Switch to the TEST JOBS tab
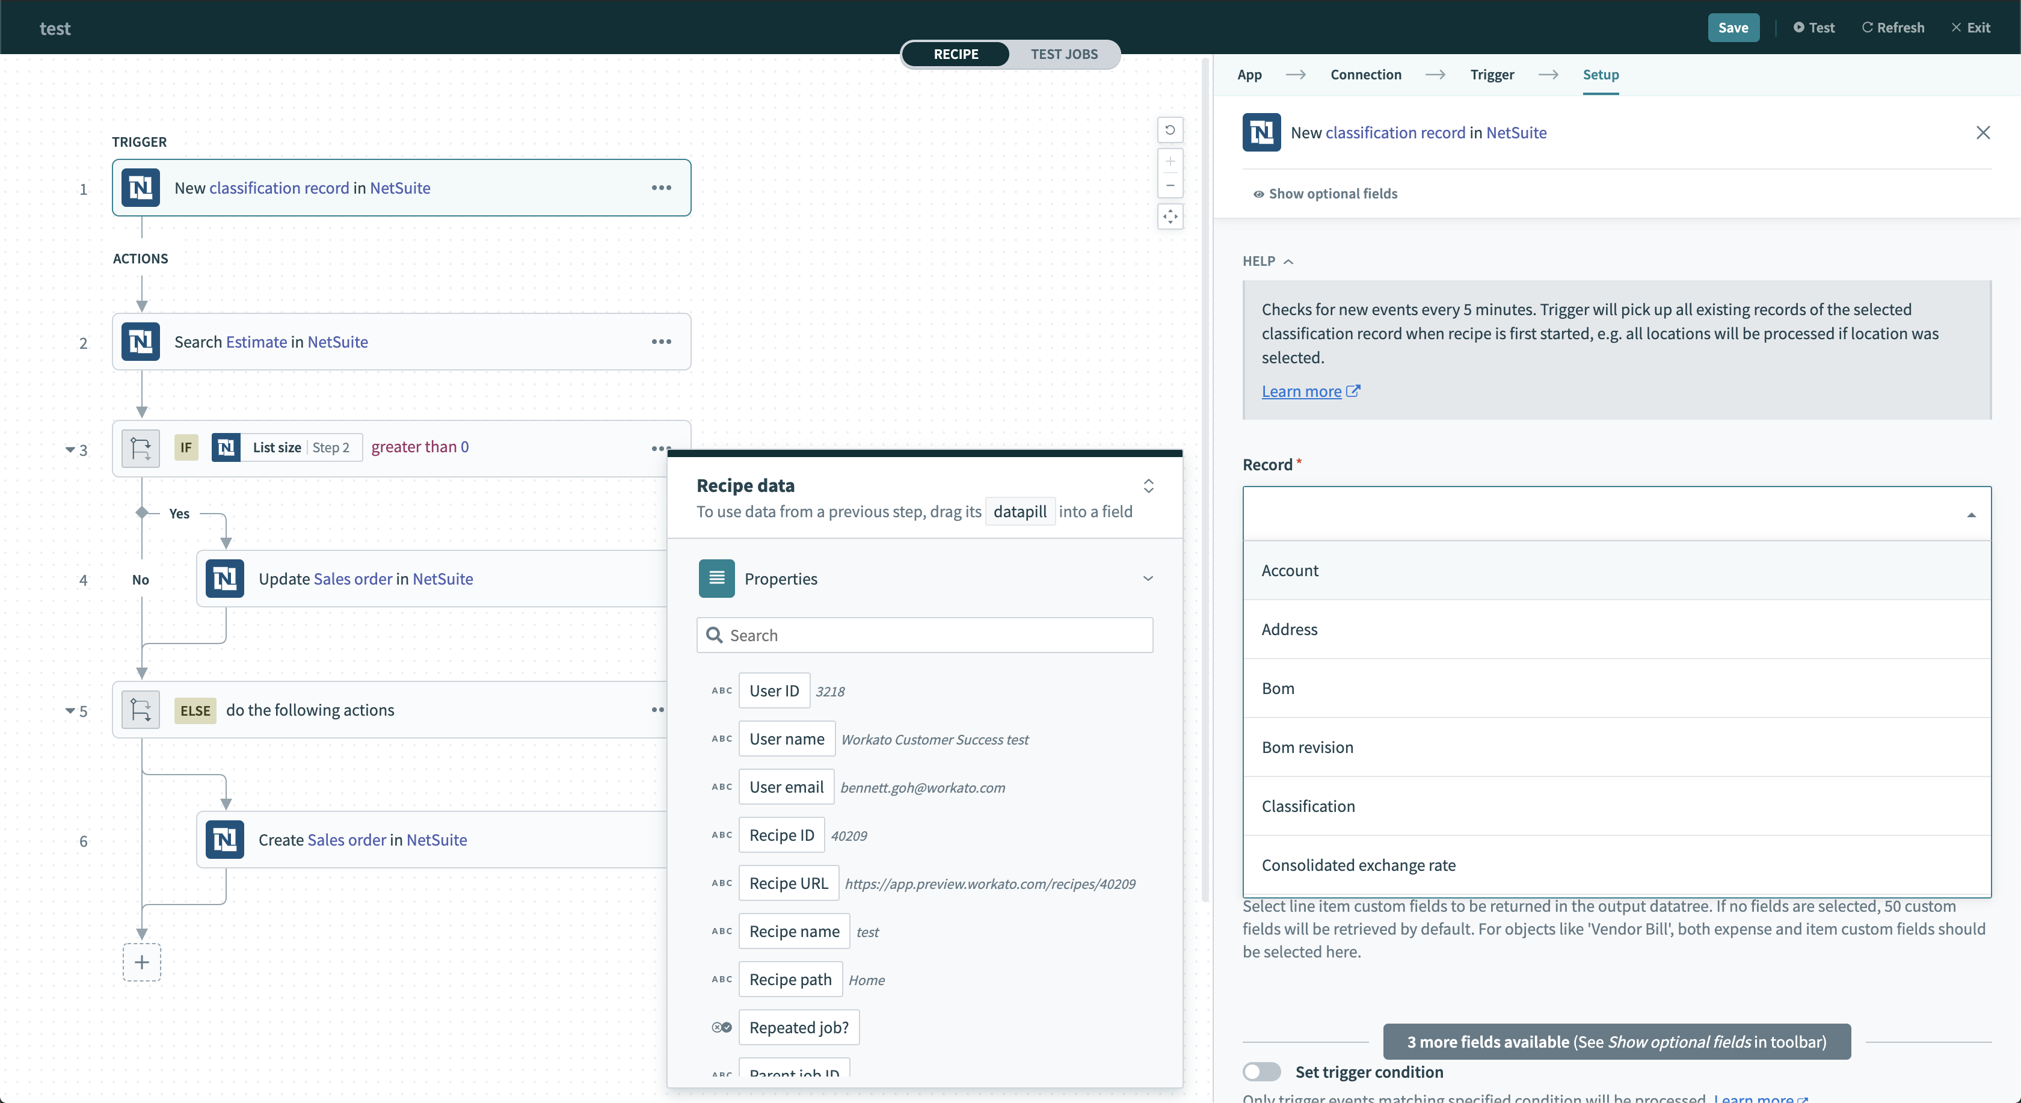 point(1063,54)
